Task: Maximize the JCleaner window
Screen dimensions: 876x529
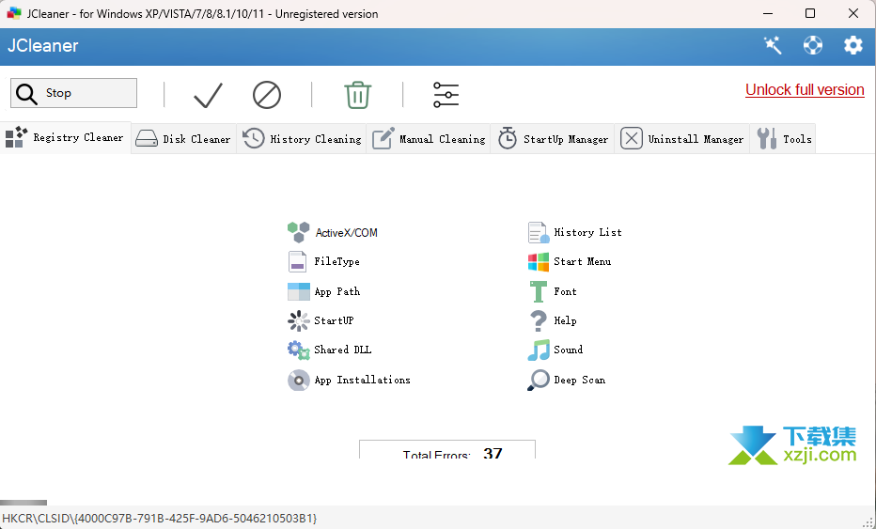Action: tap(810, 13)
